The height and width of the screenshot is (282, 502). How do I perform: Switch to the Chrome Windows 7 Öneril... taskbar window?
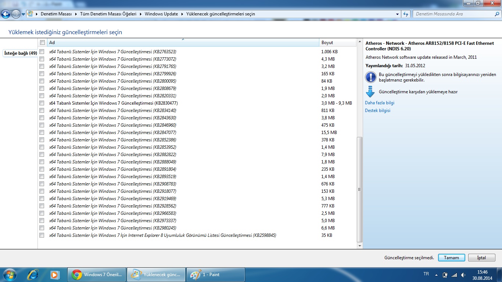97,275
